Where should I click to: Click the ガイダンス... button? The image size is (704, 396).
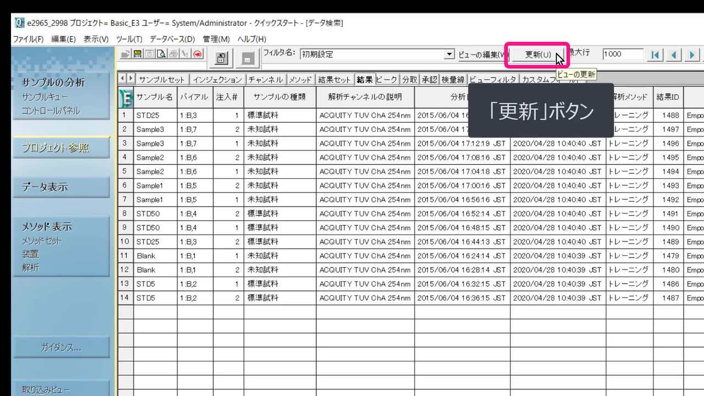pos(61,348)
